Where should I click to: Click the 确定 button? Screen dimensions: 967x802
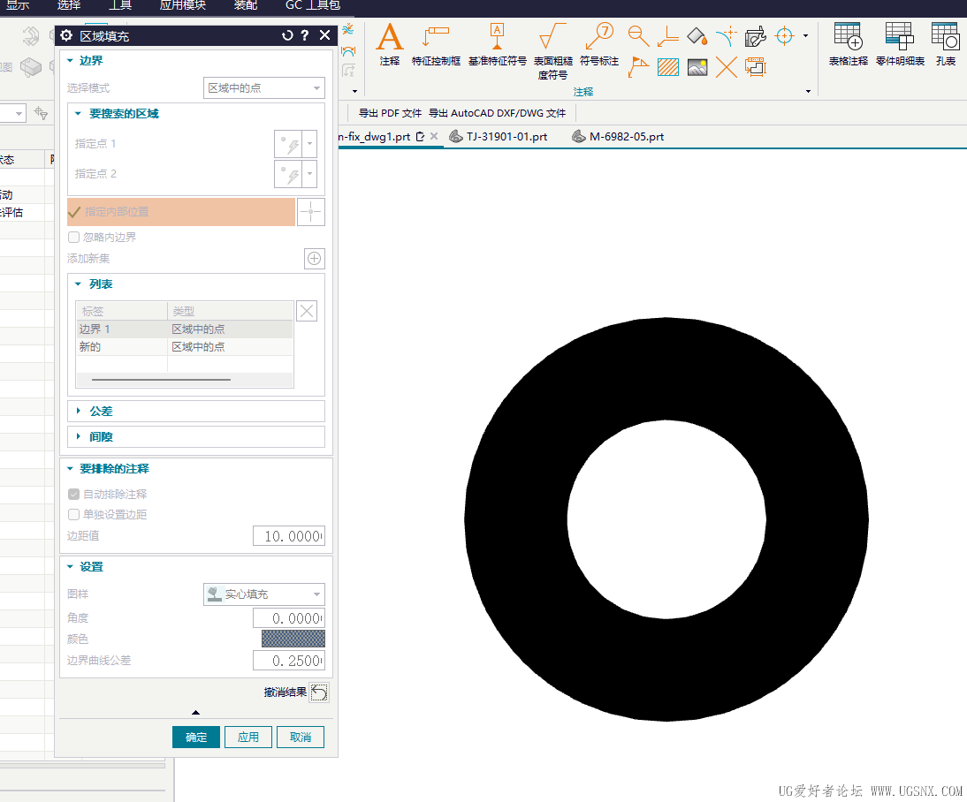click(195, 738)
